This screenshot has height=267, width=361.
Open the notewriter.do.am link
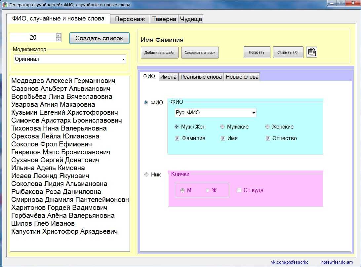337,262
